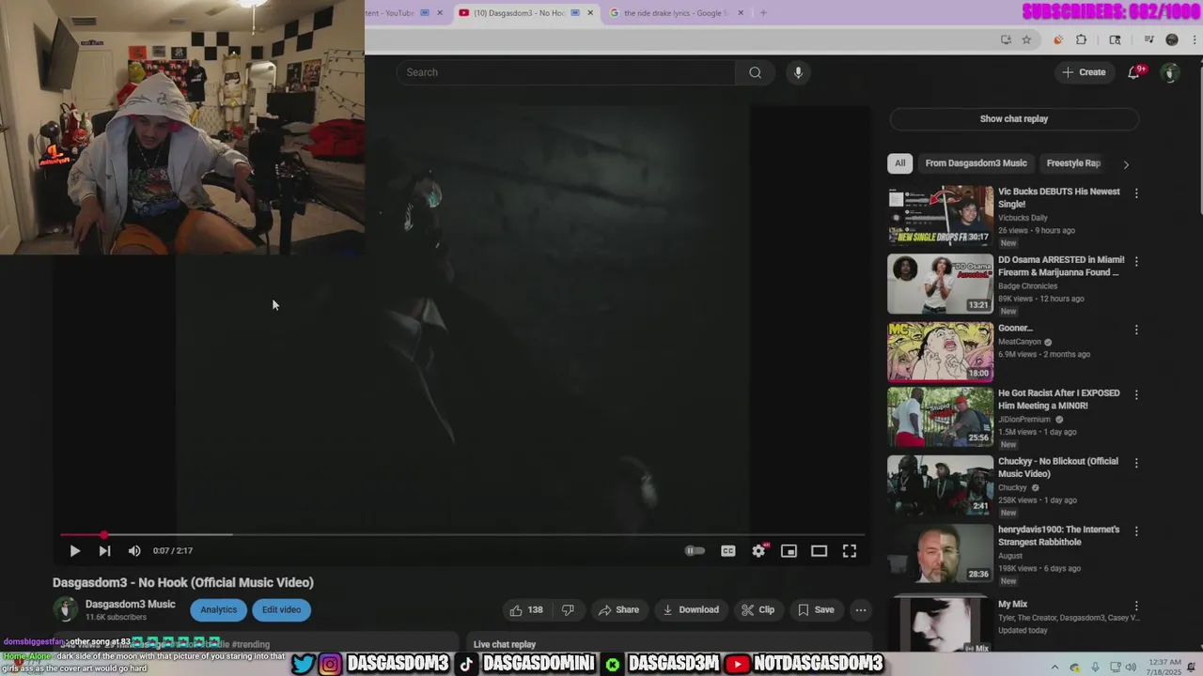Play the No Hook music video
This screenshot has width=1203, height=676.
(74, 551)
